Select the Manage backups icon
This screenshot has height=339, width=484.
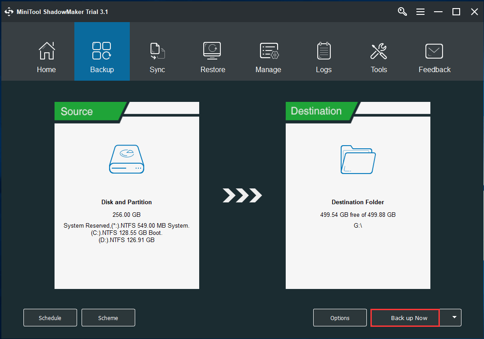tap(268, 50)
